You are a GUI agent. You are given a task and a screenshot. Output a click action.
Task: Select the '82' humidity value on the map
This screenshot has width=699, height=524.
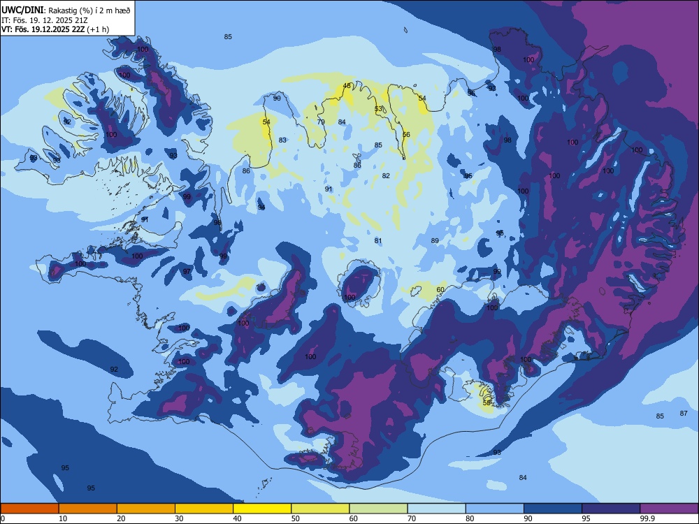[386, 175]
